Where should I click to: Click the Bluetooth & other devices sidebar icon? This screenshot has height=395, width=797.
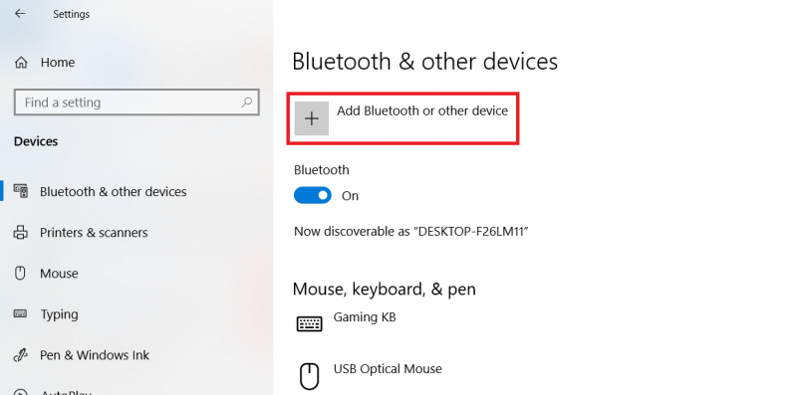pyautogui.click(x=20, y=191)
